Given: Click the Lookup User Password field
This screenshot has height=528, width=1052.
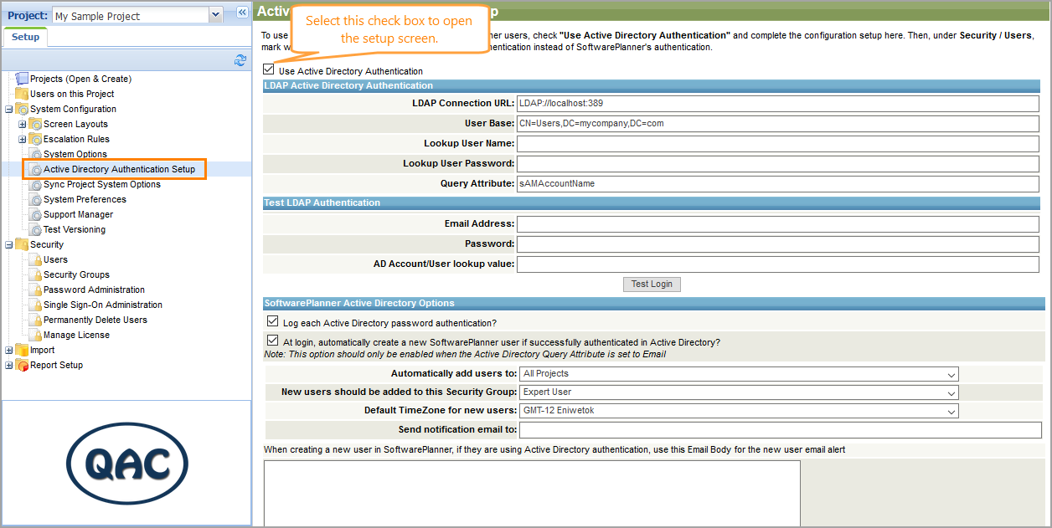Looking at the screenshot, I should point(777,164).
